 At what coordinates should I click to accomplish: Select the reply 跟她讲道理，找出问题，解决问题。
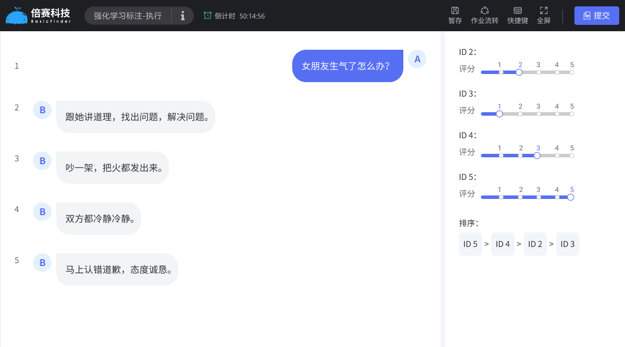[135, 117]
